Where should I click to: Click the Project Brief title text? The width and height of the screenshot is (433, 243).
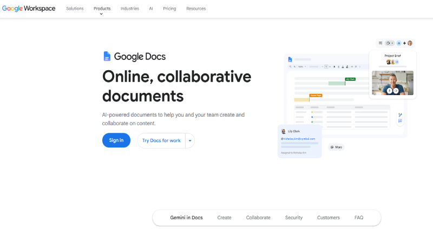[393, 56]
